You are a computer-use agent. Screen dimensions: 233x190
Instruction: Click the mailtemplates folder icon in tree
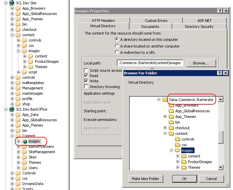coord(18,83)
